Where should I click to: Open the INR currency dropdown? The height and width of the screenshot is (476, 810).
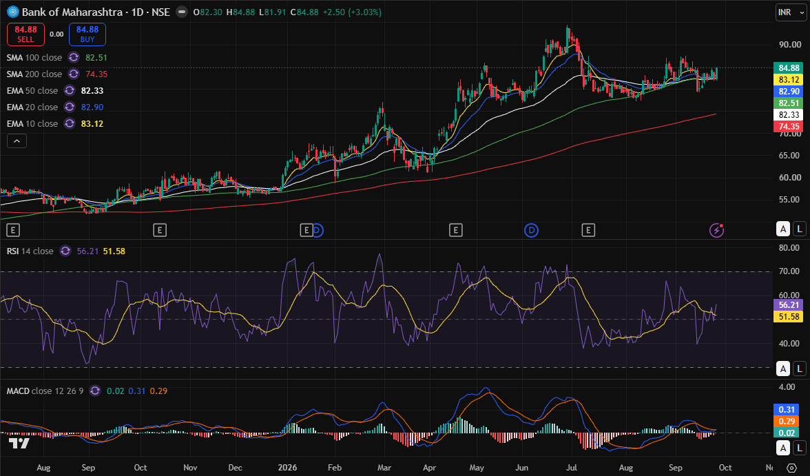point(791,12)
